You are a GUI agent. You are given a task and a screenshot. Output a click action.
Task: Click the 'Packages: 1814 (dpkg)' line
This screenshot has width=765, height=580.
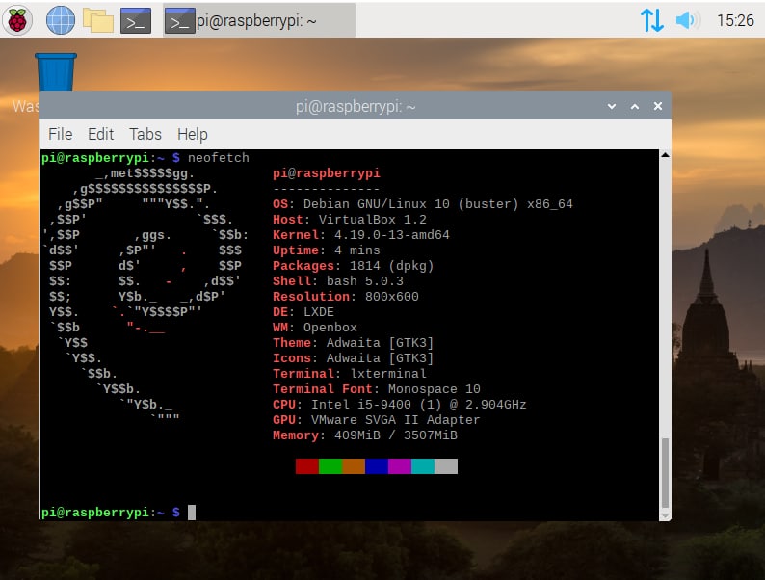tap(354, 266)
